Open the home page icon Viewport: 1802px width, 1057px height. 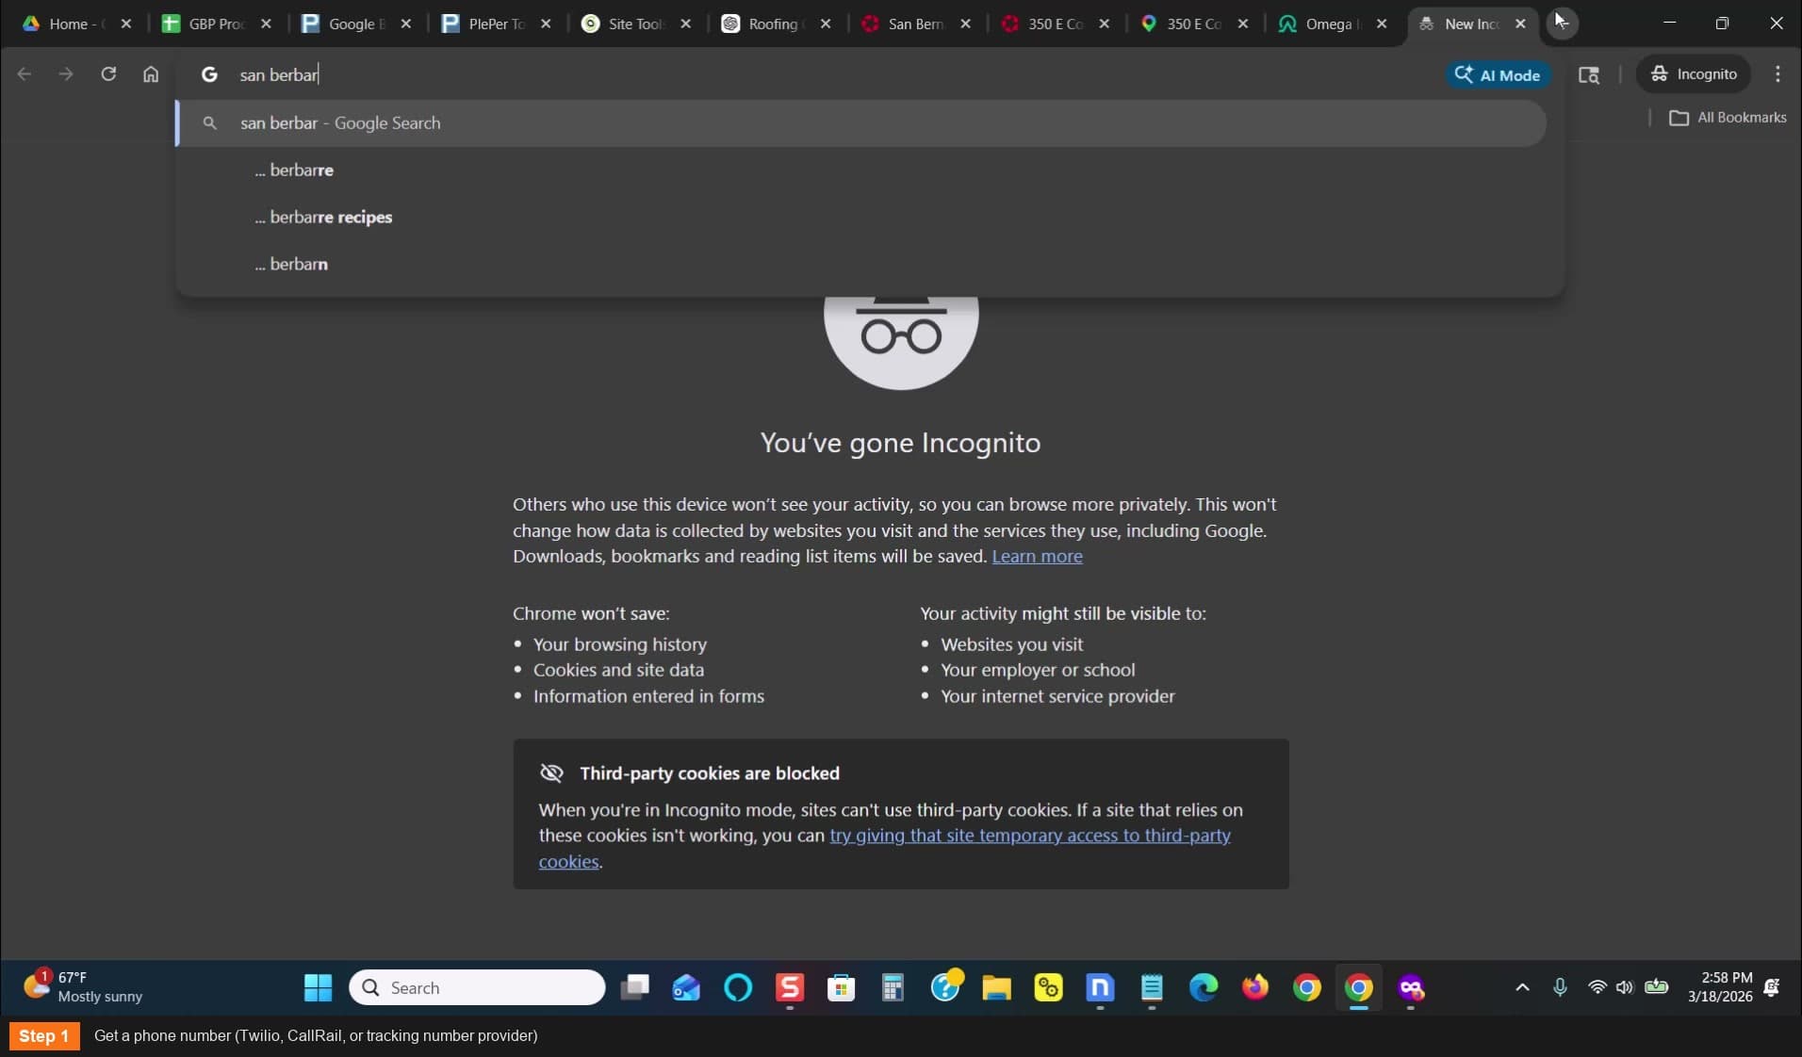151,74
